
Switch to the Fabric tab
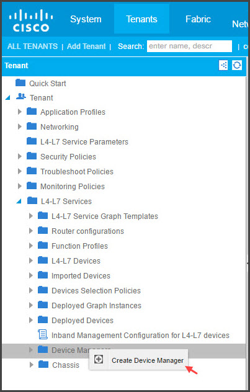[198, 19]
